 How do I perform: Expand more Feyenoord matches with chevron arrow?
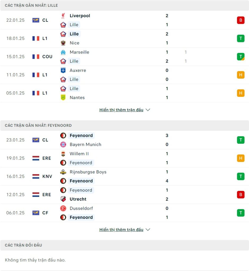tap(148, 229)
